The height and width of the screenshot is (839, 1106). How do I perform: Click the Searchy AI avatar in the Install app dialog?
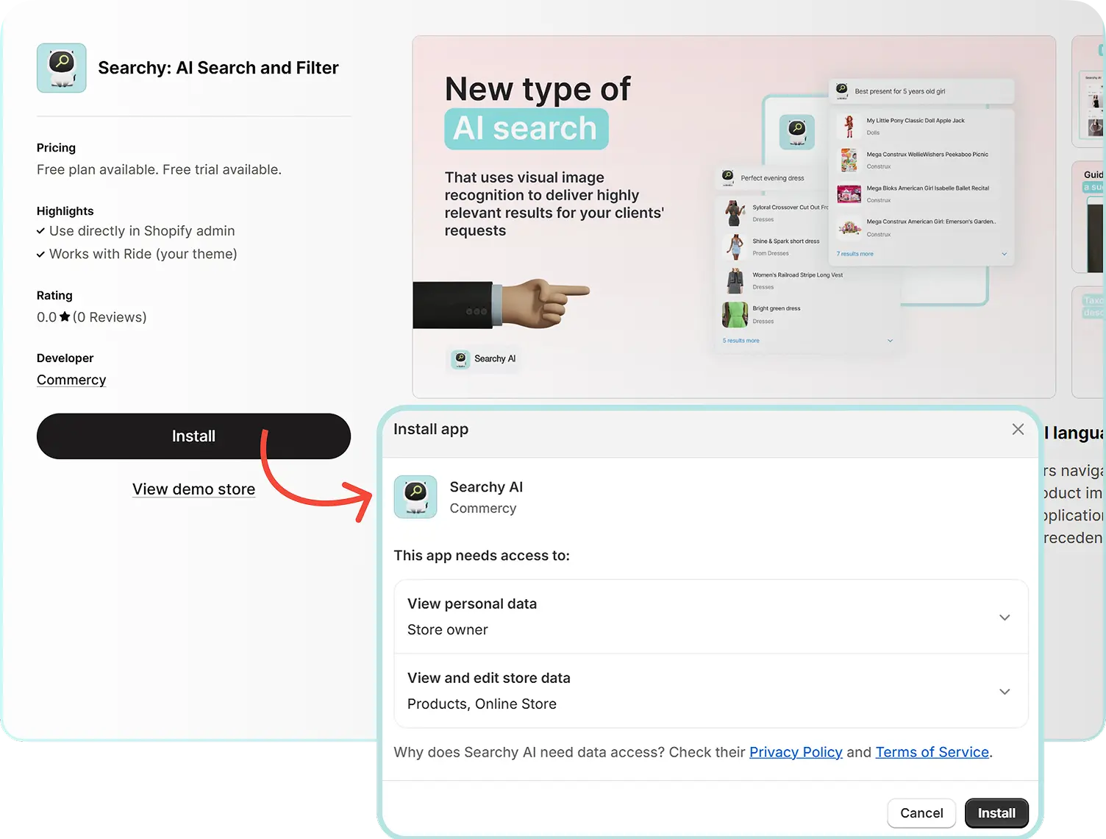(x=415, y=497)
